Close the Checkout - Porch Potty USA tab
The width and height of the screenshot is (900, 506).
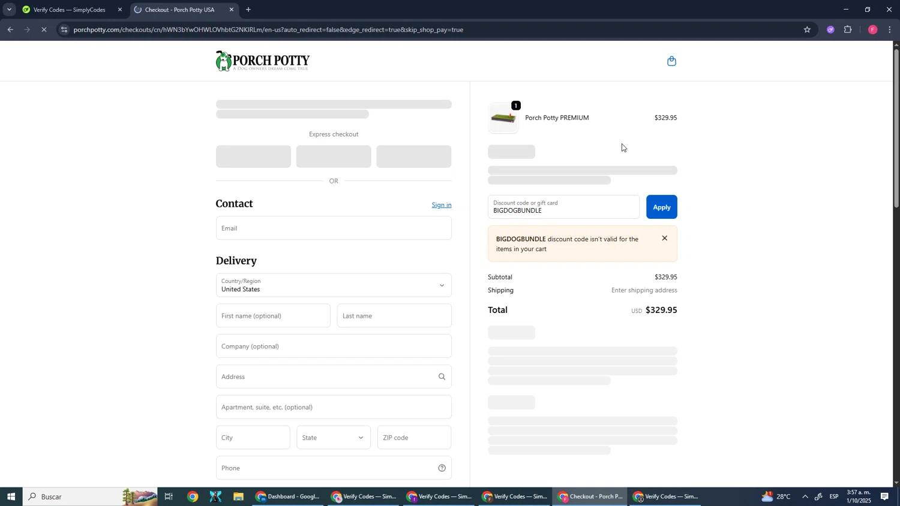click(232, 10)
